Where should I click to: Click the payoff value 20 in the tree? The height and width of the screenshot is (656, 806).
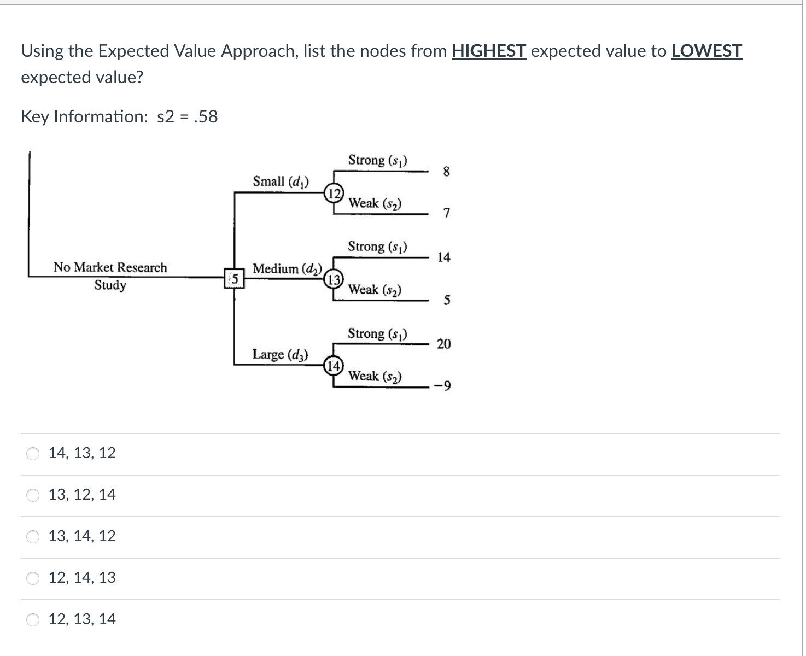pyautogui.click(x=443, y=343)
